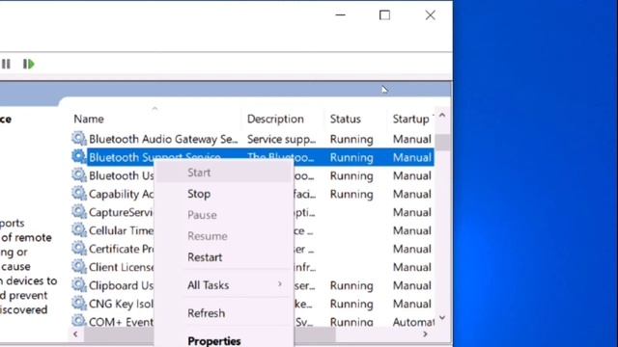Click the vertical scrollbar down arrow
Screen dimensions: 618x347
442,317
